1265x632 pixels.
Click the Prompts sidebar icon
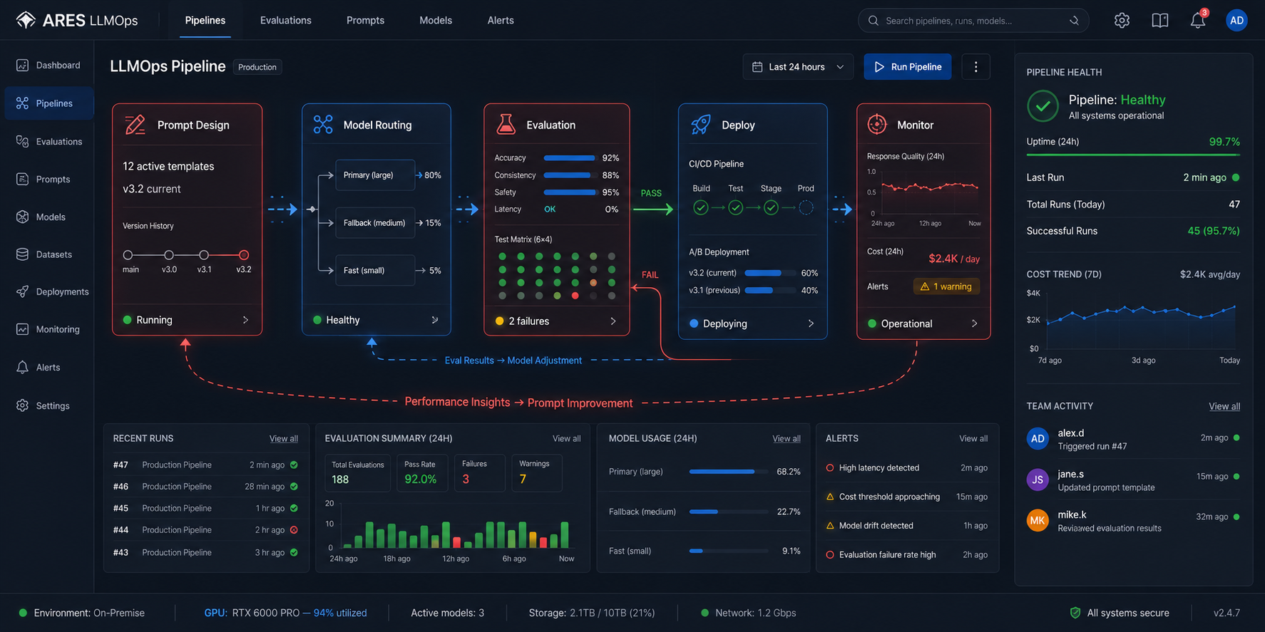pos(22,179)
